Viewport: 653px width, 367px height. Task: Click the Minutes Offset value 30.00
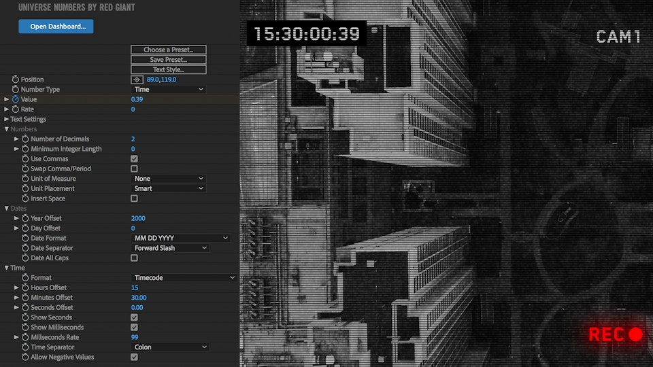coord(139,298)
